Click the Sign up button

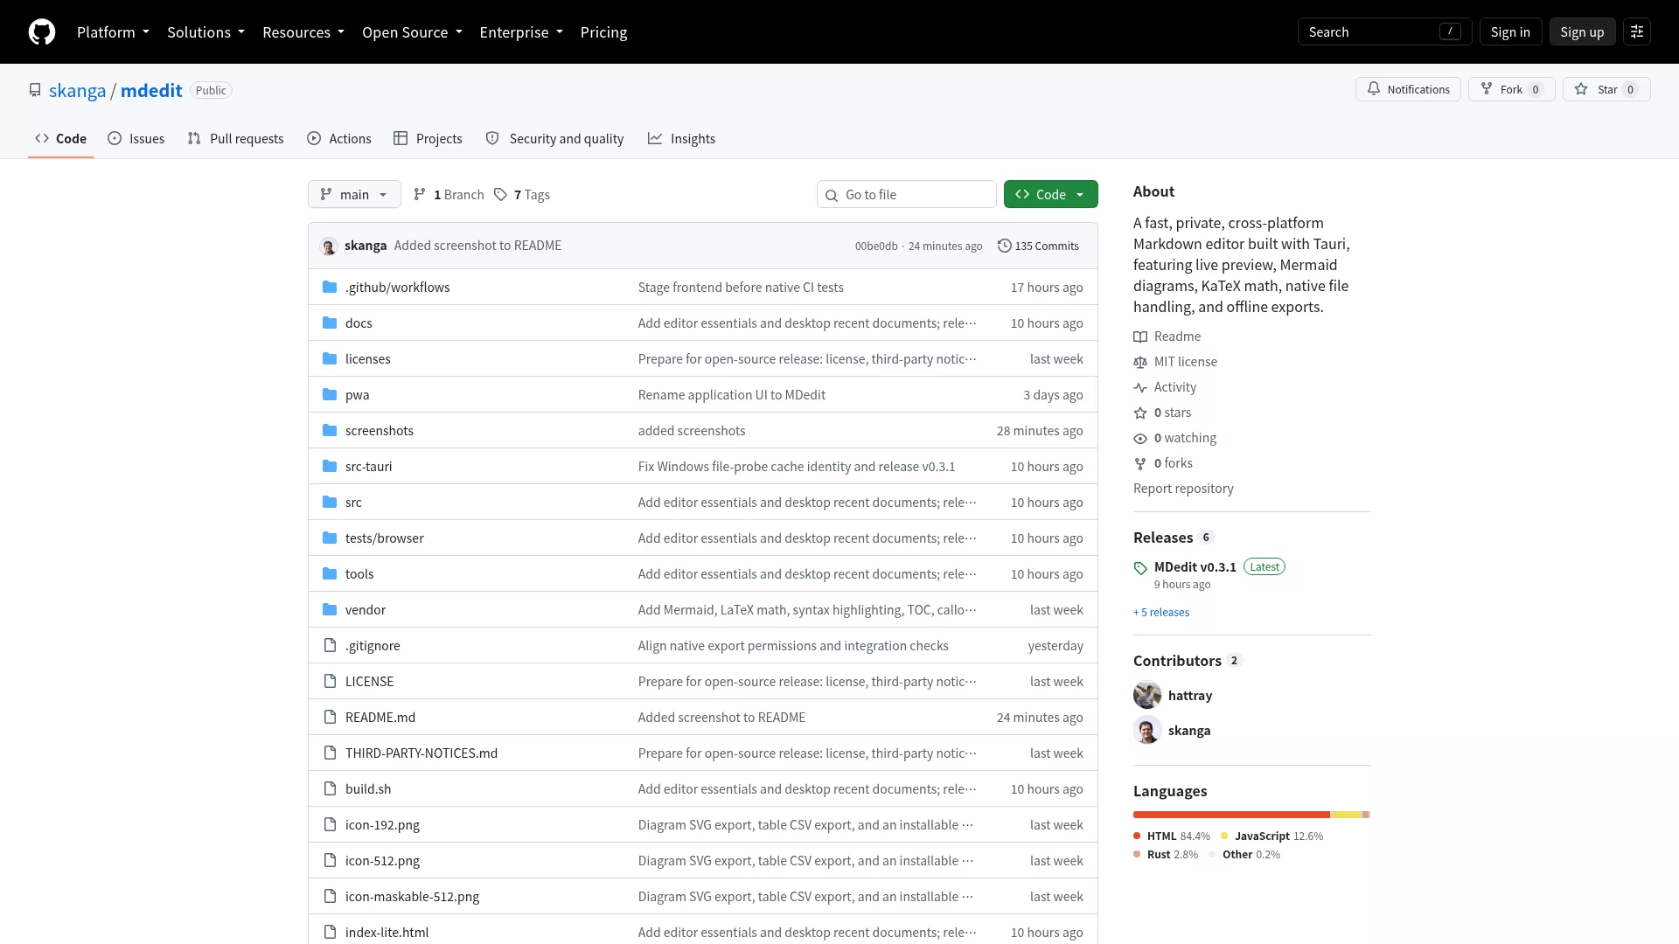(1582, 32)
